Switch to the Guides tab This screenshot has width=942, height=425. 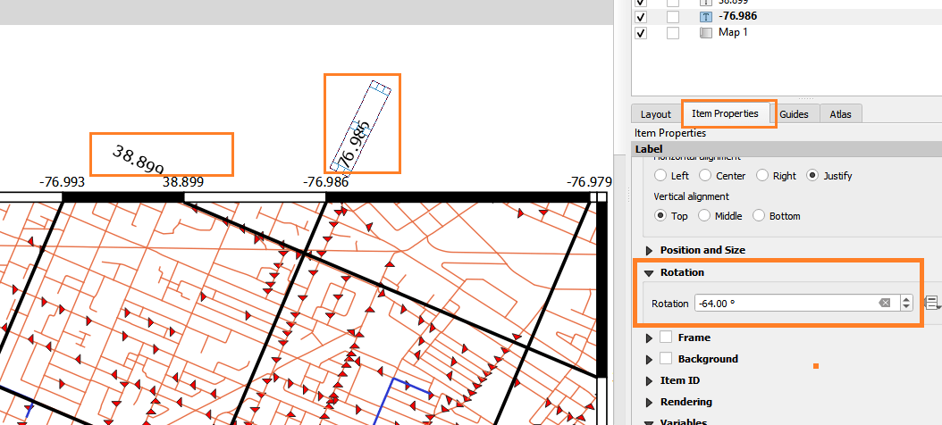[794, 114]
